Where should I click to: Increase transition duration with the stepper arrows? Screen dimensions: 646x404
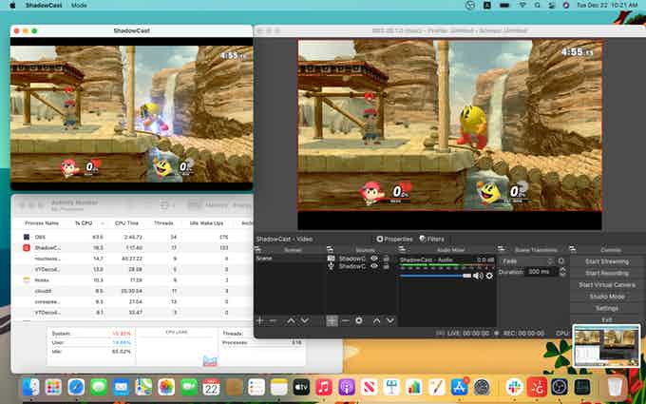pos(562,270)
